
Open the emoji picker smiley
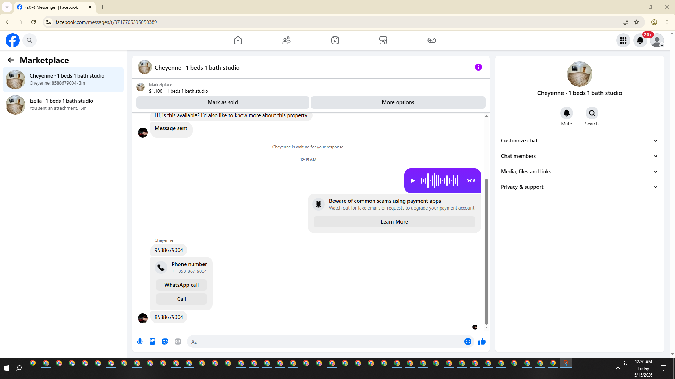click(x=468, y=341)
